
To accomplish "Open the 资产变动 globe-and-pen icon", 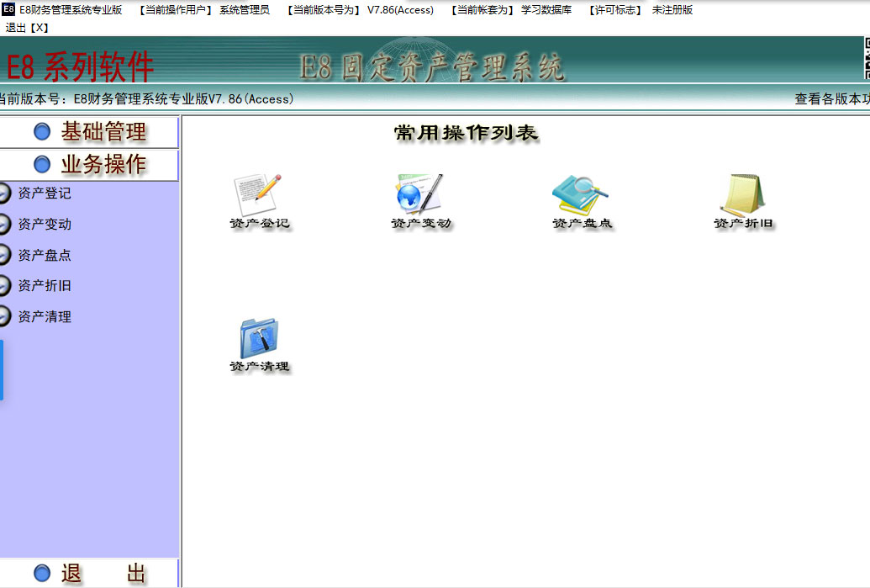I will (x=420, y=193).
